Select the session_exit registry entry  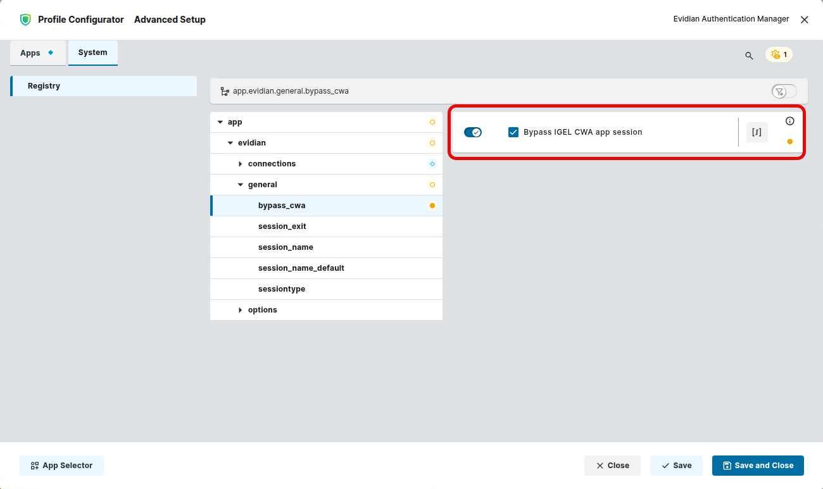[x=326, y=226]
